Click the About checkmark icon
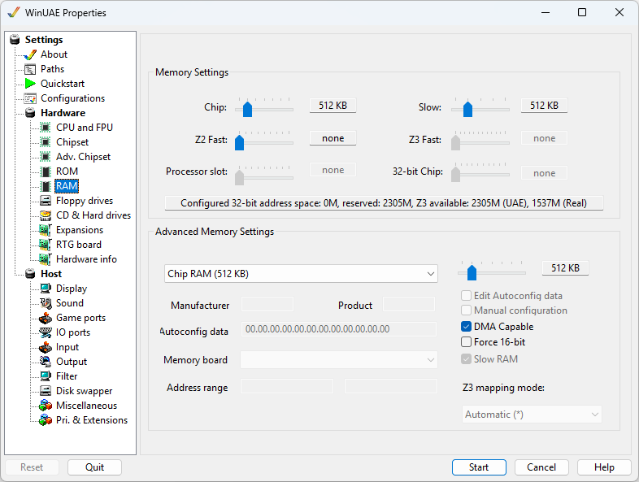Screen dimensions: 639x482 [30, 54]
